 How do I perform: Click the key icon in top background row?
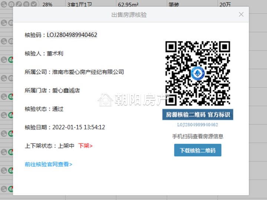(x=19, y=4)
